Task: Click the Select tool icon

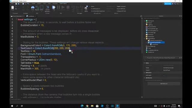Action: [x=42, y=7]
